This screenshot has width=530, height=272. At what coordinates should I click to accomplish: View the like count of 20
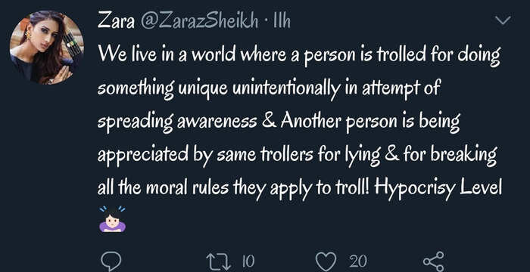click(358, 261)
